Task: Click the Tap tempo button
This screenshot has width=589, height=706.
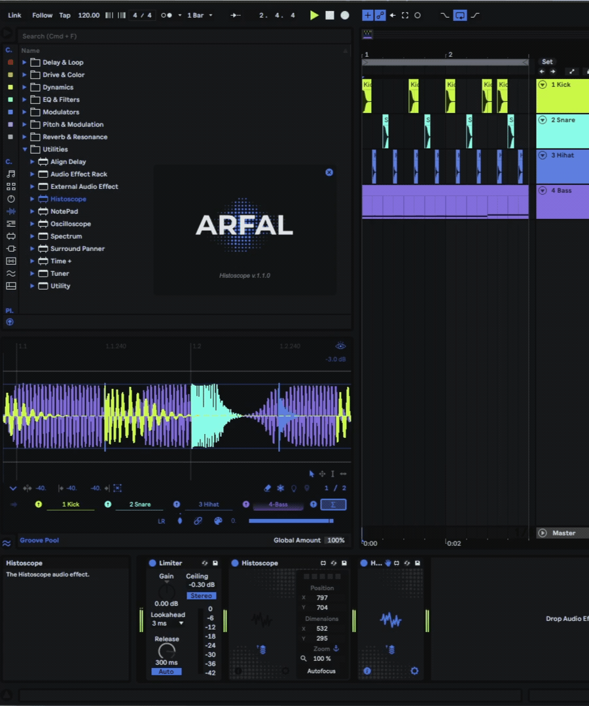Action: click(x=65, y=15)
